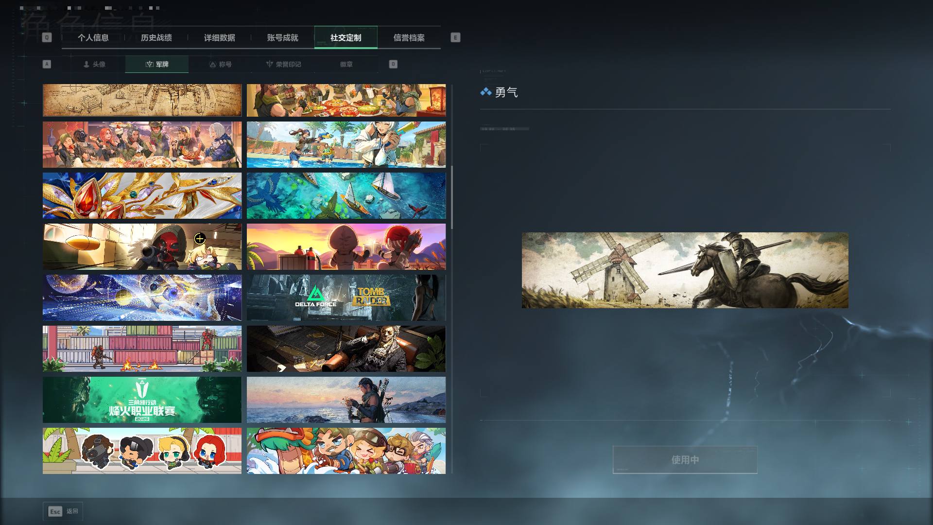The height and width of the screenshot is (525, 933).
Task: Choose the pixel art container yard dog tag
Action: [142, 349]
